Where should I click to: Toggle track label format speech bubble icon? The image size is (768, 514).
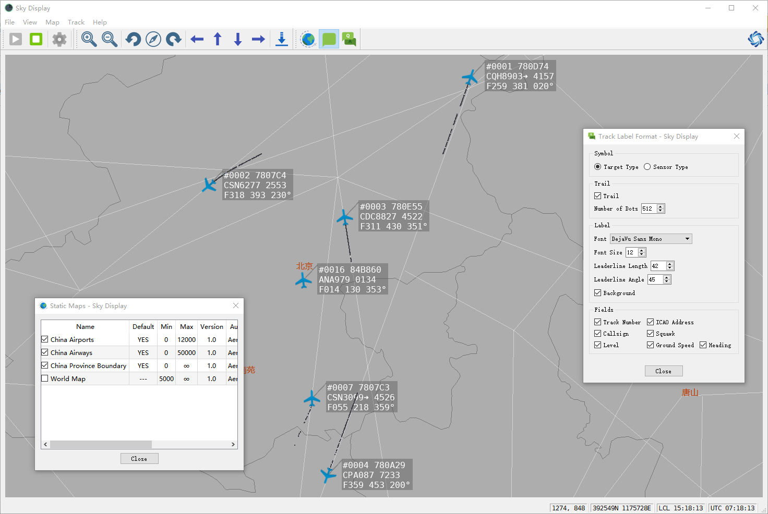(329, 39)
